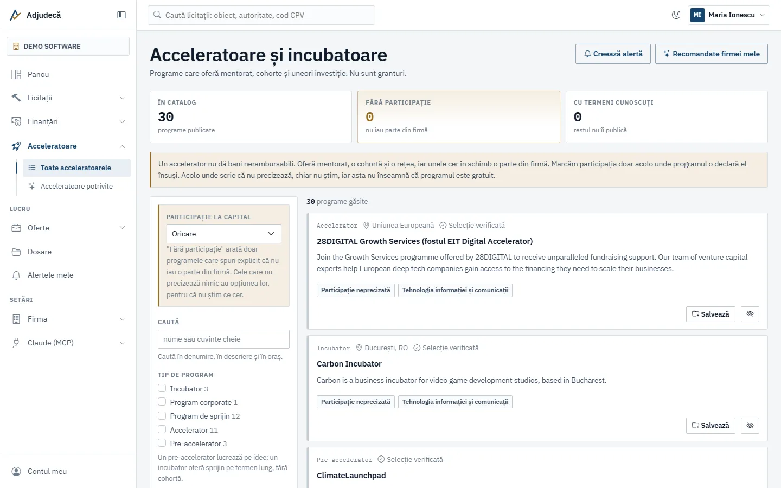781x488 pixels.
Task: Click the Recomandate firmei mele button
Action: 712,54
